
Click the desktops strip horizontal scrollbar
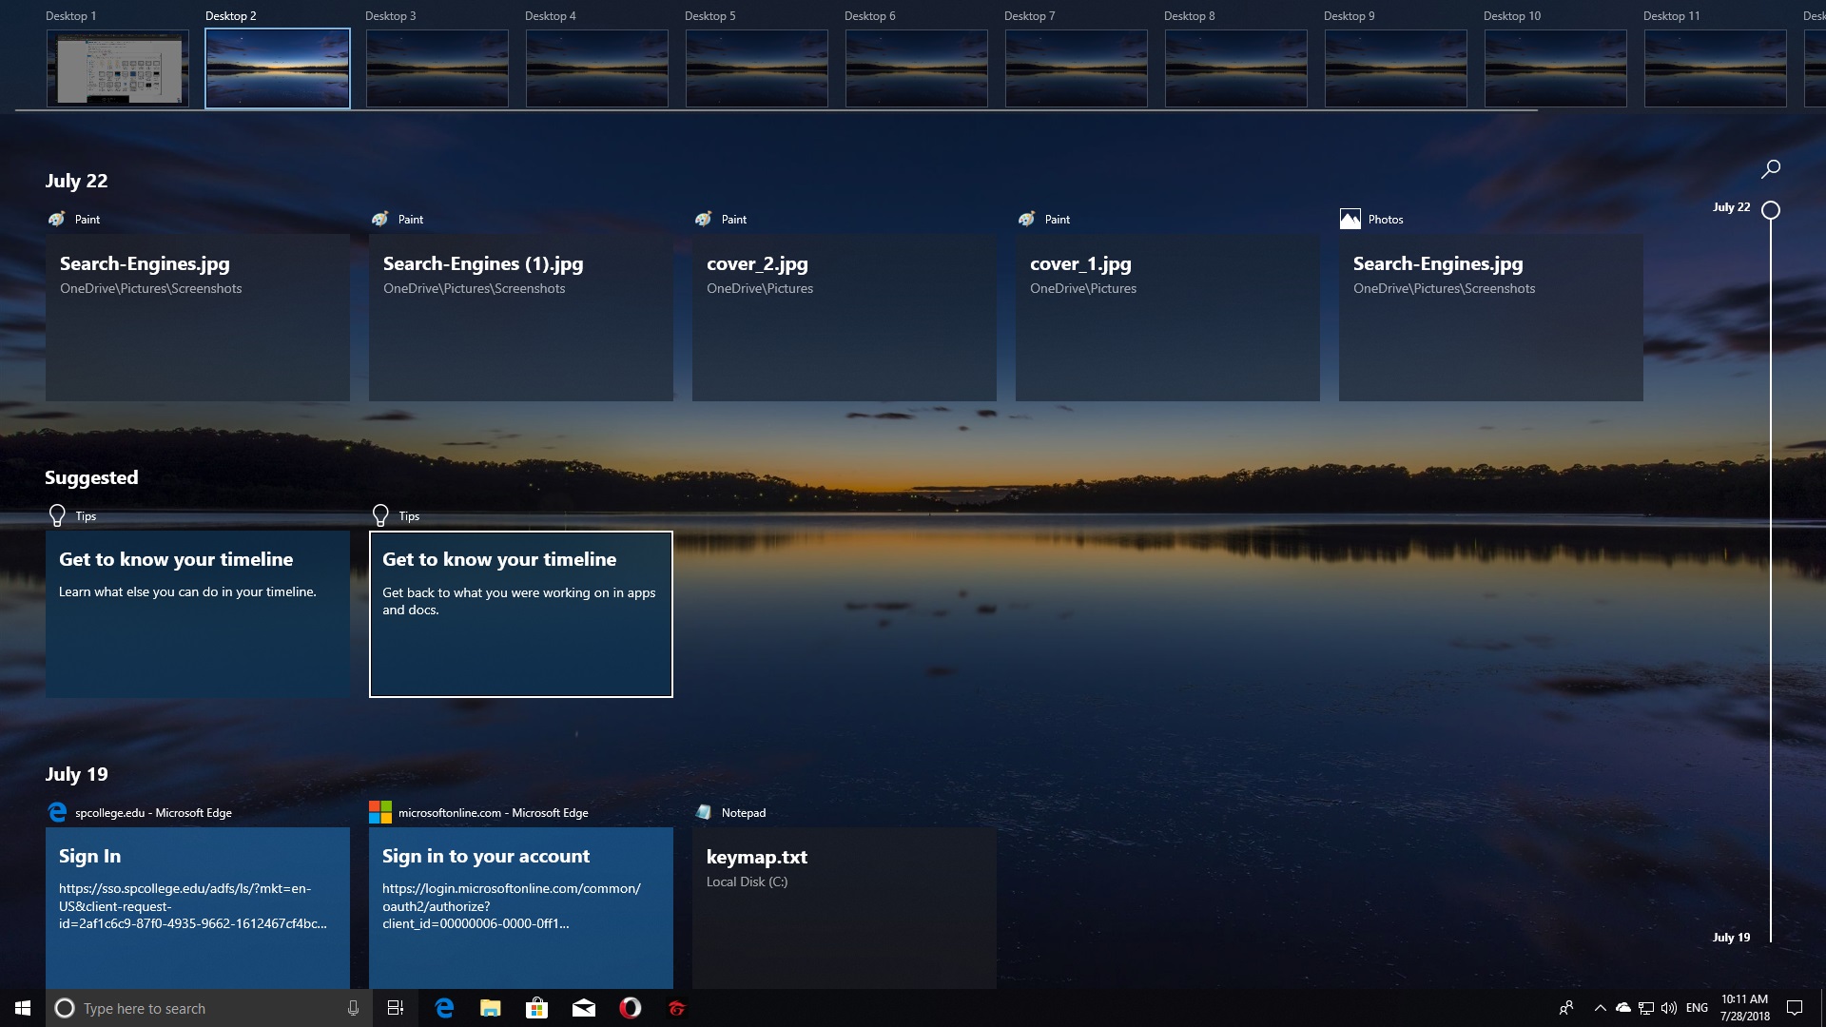tap(776, 110)
